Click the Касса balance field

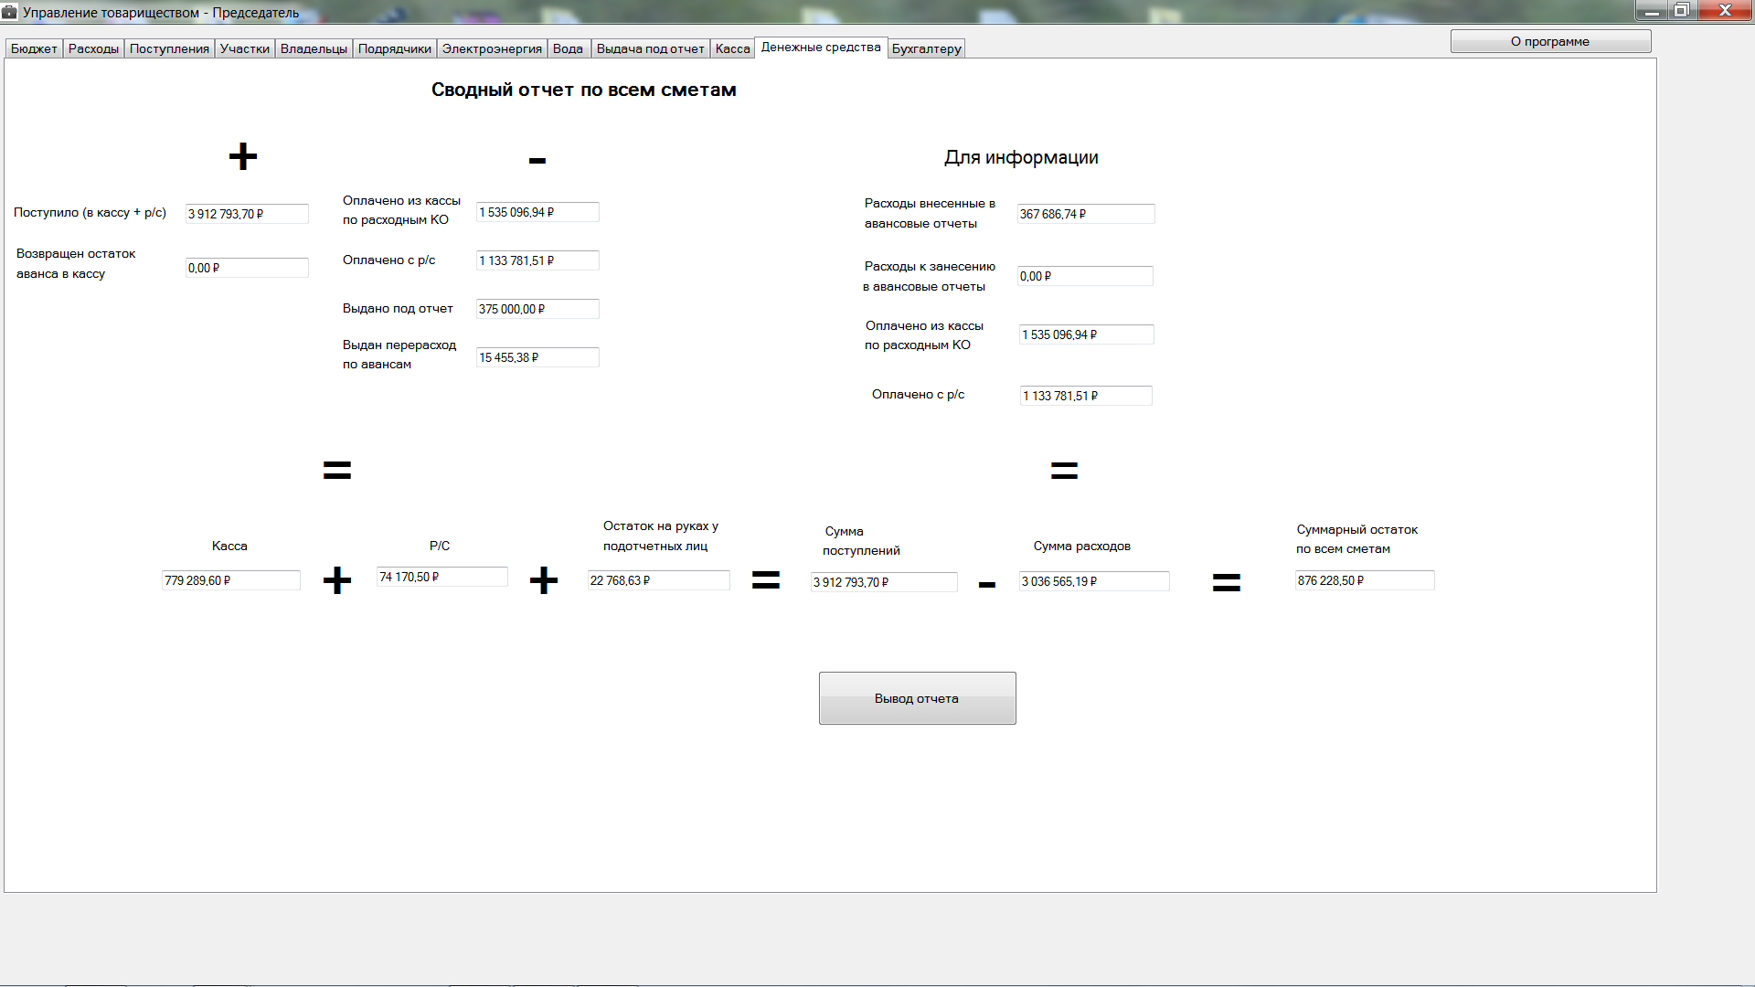coord(230,580)
